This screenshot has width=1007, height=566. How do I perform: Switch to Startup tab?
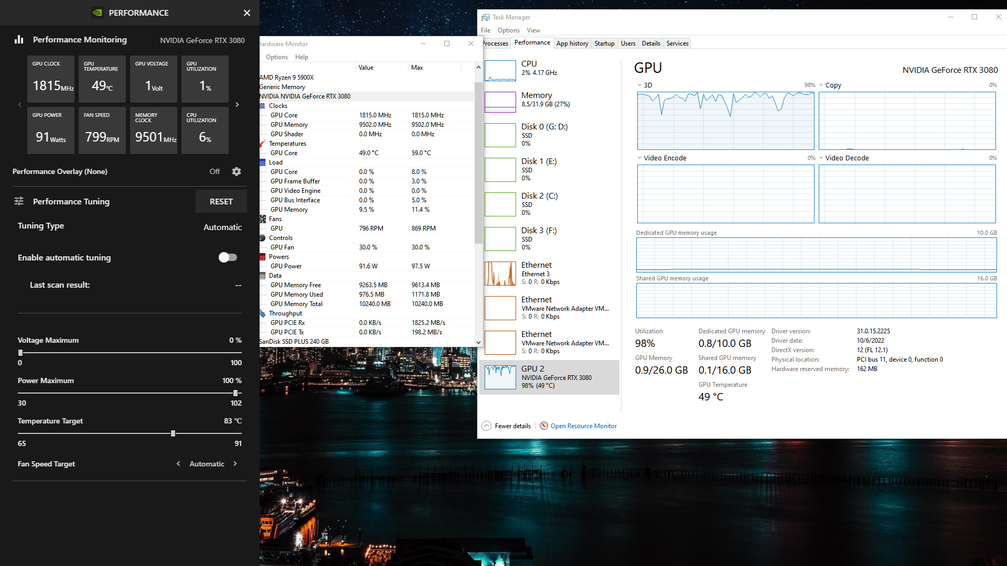(604, 43)
